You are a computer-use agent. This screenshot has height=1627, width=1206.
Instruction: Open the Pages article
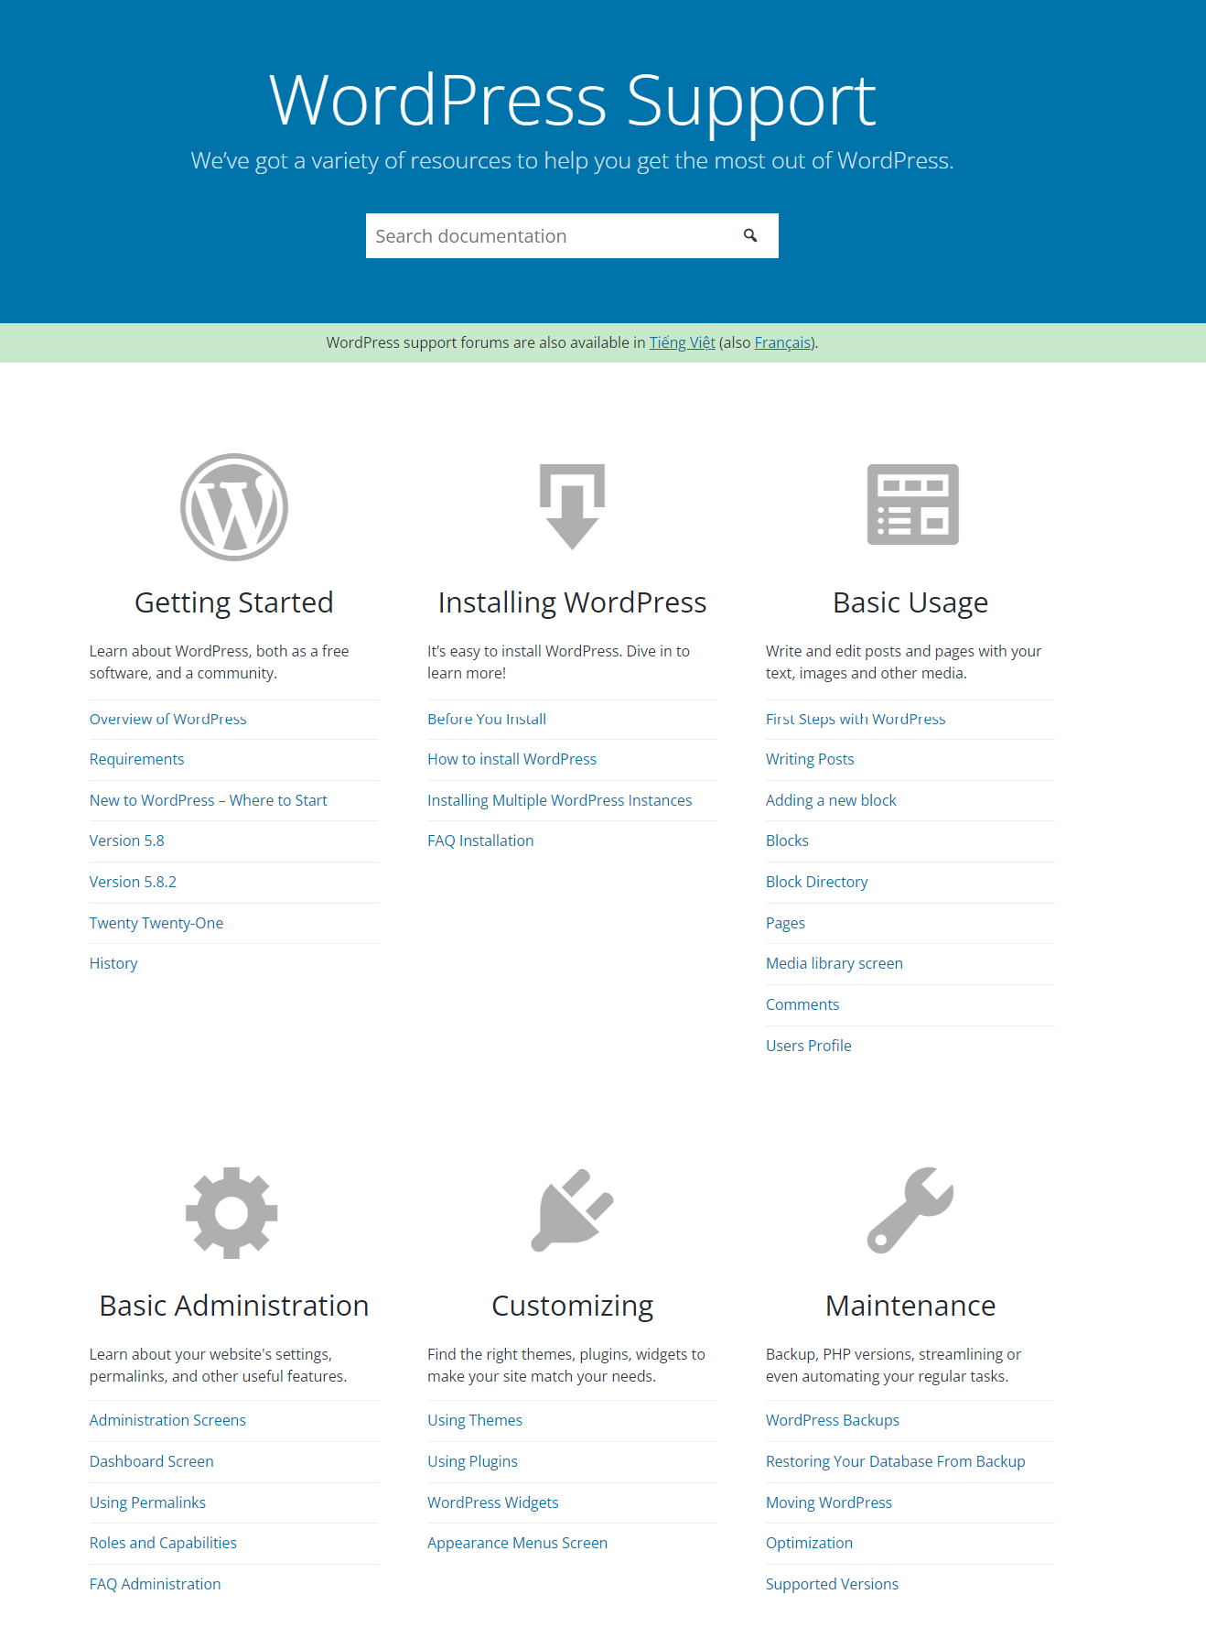pyautogui.click(x=785, y=923)
